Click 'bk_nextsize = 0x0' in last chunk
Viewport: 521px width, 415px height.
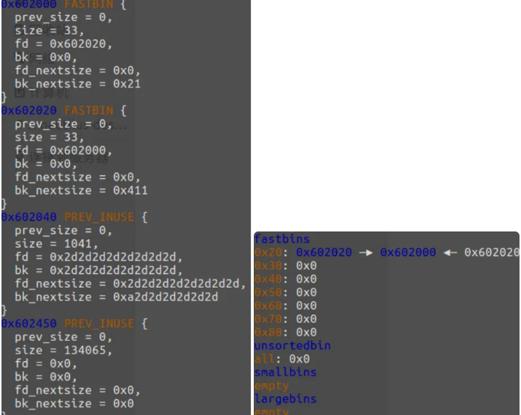[x=74, y=403]
